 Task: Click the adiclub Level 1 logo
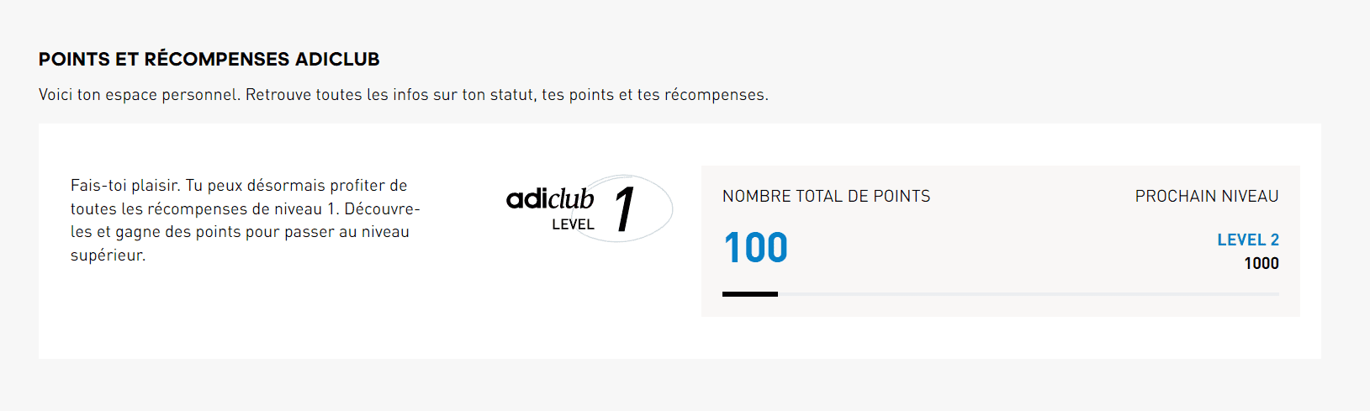(590, 208)
